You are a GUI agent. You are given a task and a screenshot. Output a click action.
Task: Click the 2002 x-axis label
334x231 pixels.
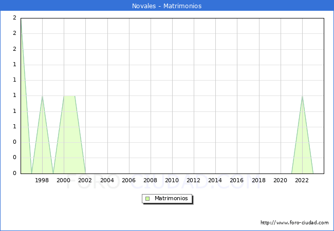point(85,180)
